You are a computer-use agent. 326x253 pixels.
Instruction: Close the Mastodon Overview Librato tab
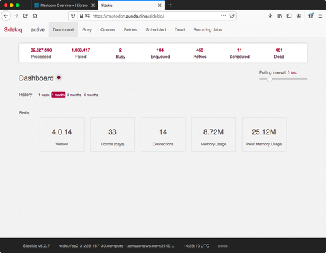coord(93,5)
